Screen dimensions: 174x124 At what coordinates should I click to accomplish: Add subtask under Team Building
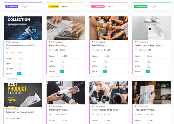point(97,77)
